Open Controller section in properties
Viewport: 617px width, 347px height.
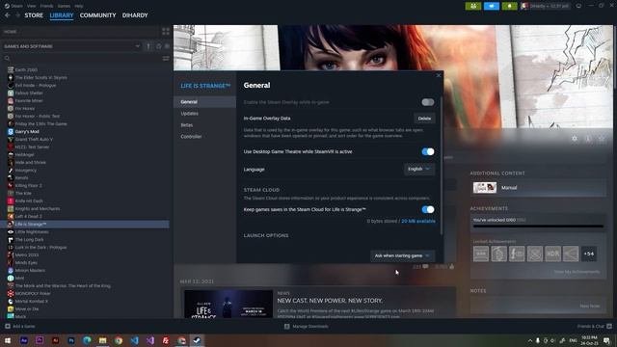204,137
